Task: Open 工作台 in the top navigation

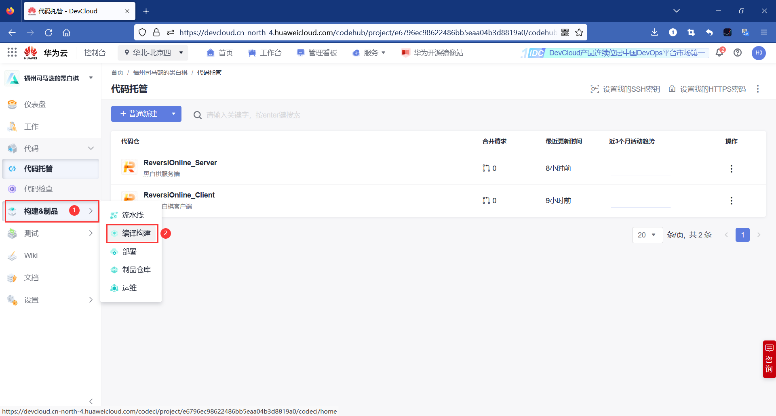Action: (x=265, y=53)
